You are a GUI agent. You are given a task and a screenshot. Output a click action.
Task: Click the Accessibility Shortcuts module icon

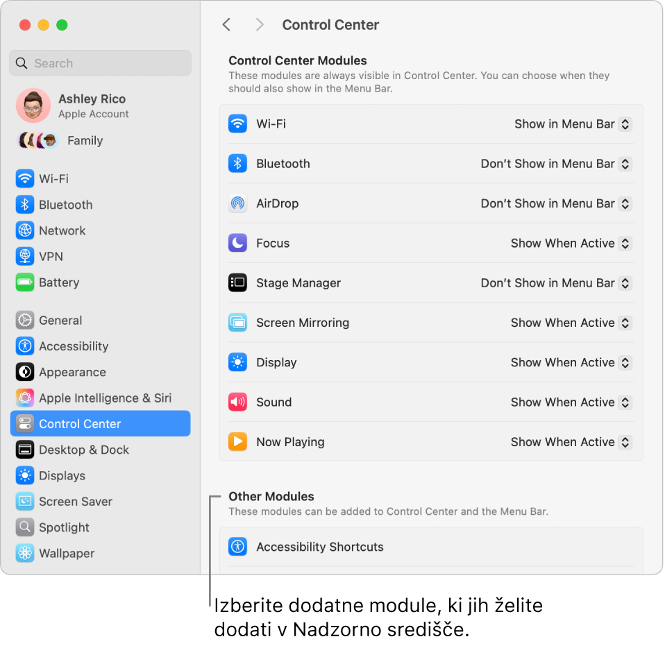237,546
